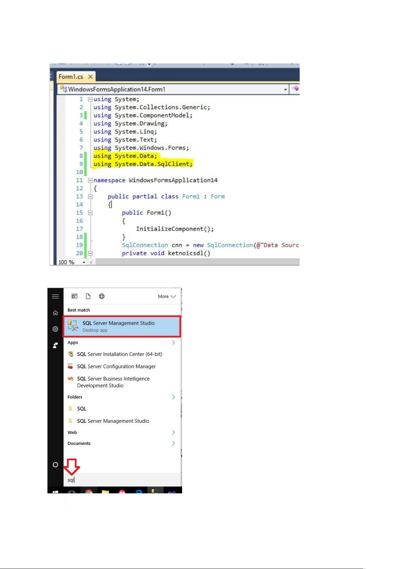Click the Cortana circle icon
This screenshot has width=402, height=569.
click(55, 465)
